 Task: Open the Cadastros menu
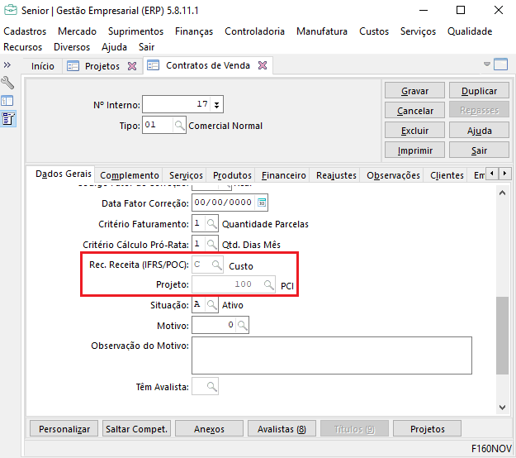[x=25, y=31]
